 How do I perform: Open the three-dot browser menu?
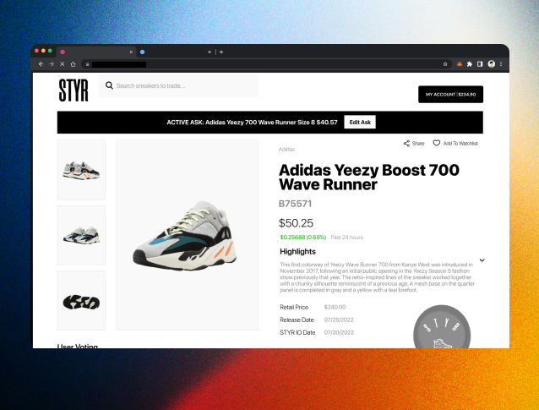click(501, 64)
